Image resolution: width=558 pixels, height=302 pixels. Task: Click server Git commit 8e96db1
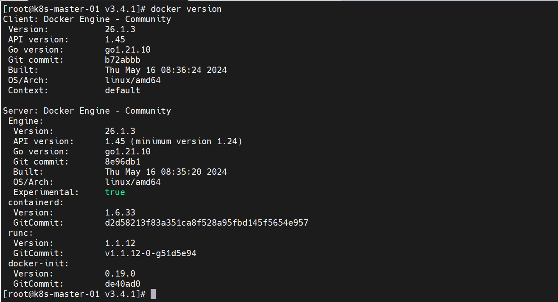pyautogui.click(x=123, y=162)
